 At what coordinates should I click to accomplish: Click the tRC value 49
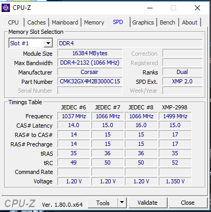click(74, 163)
